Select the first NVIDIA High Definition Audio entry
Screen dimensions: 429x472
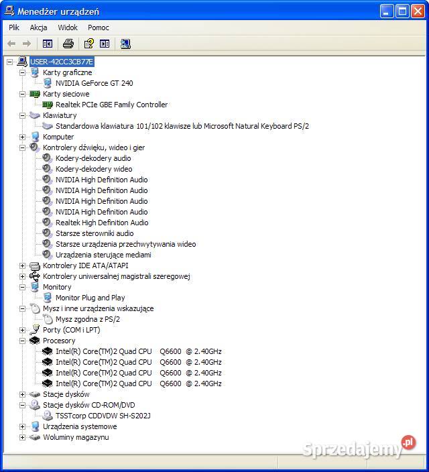point(102,180)
